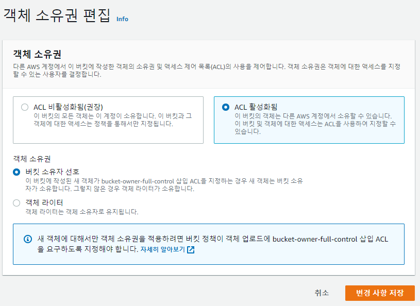
Task: Cancel with the 취소 button
Action: [x=322, y=293]
